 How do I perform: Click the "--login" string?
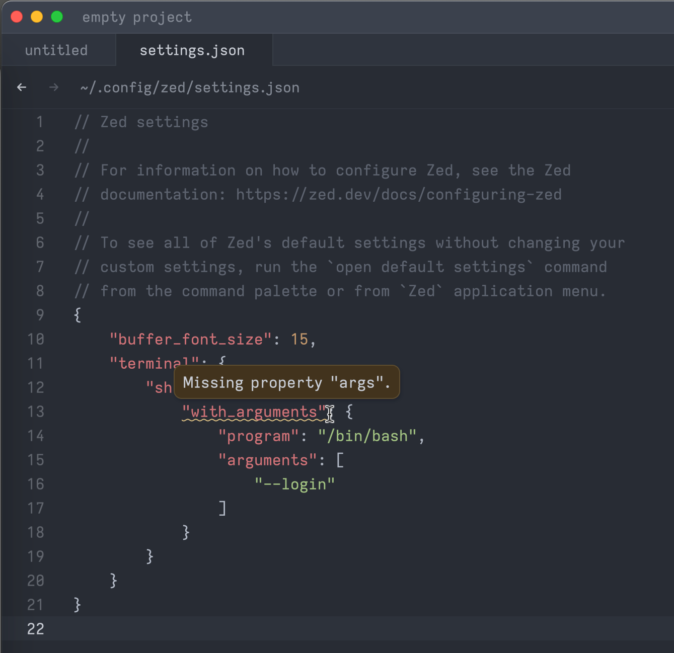click(295, 484)
